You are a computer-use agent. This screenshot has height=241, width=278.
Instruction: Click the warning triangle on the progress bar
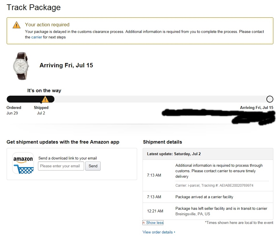coord(45,100)
